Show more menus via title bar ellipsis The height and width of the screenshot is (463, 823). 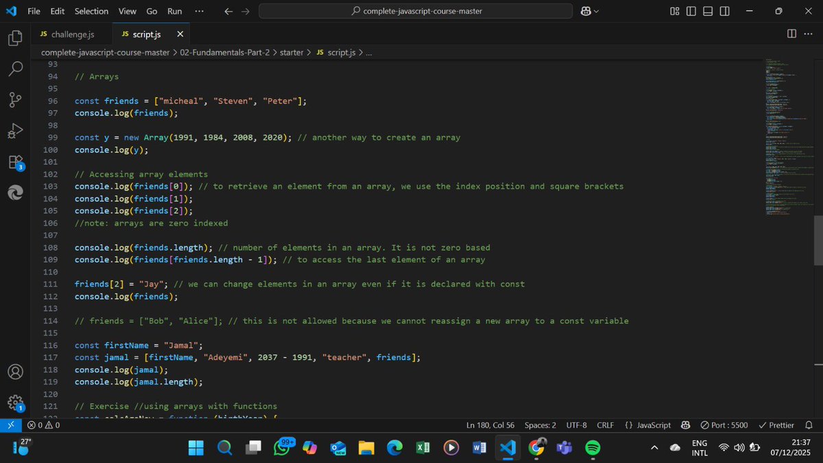(199, 11)
